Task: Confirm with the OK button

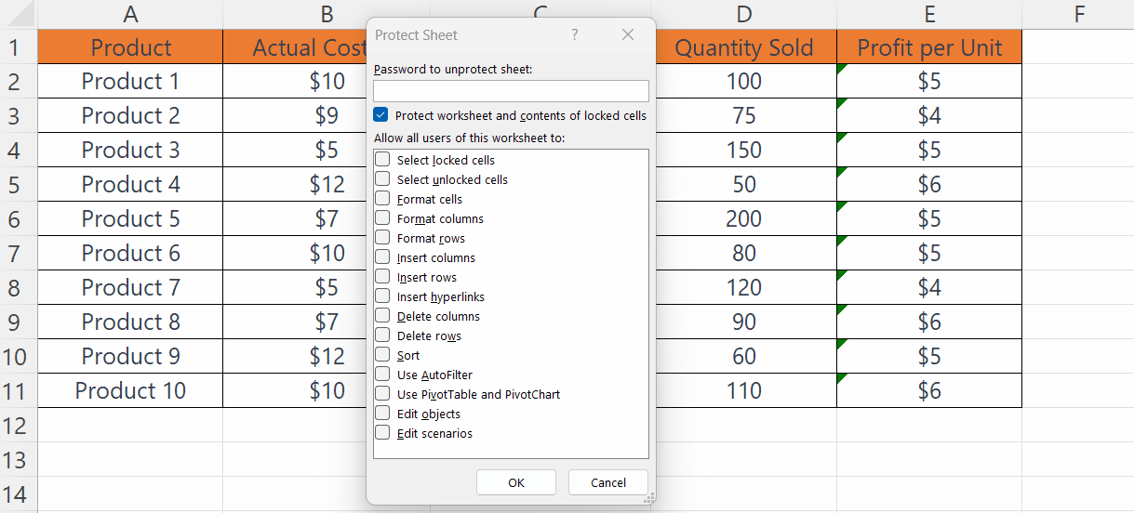Action: [x=516, y=482]
